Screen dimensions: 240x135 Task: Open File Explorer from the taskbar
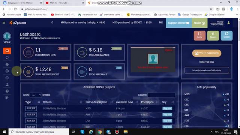click(x=126, y=132)
